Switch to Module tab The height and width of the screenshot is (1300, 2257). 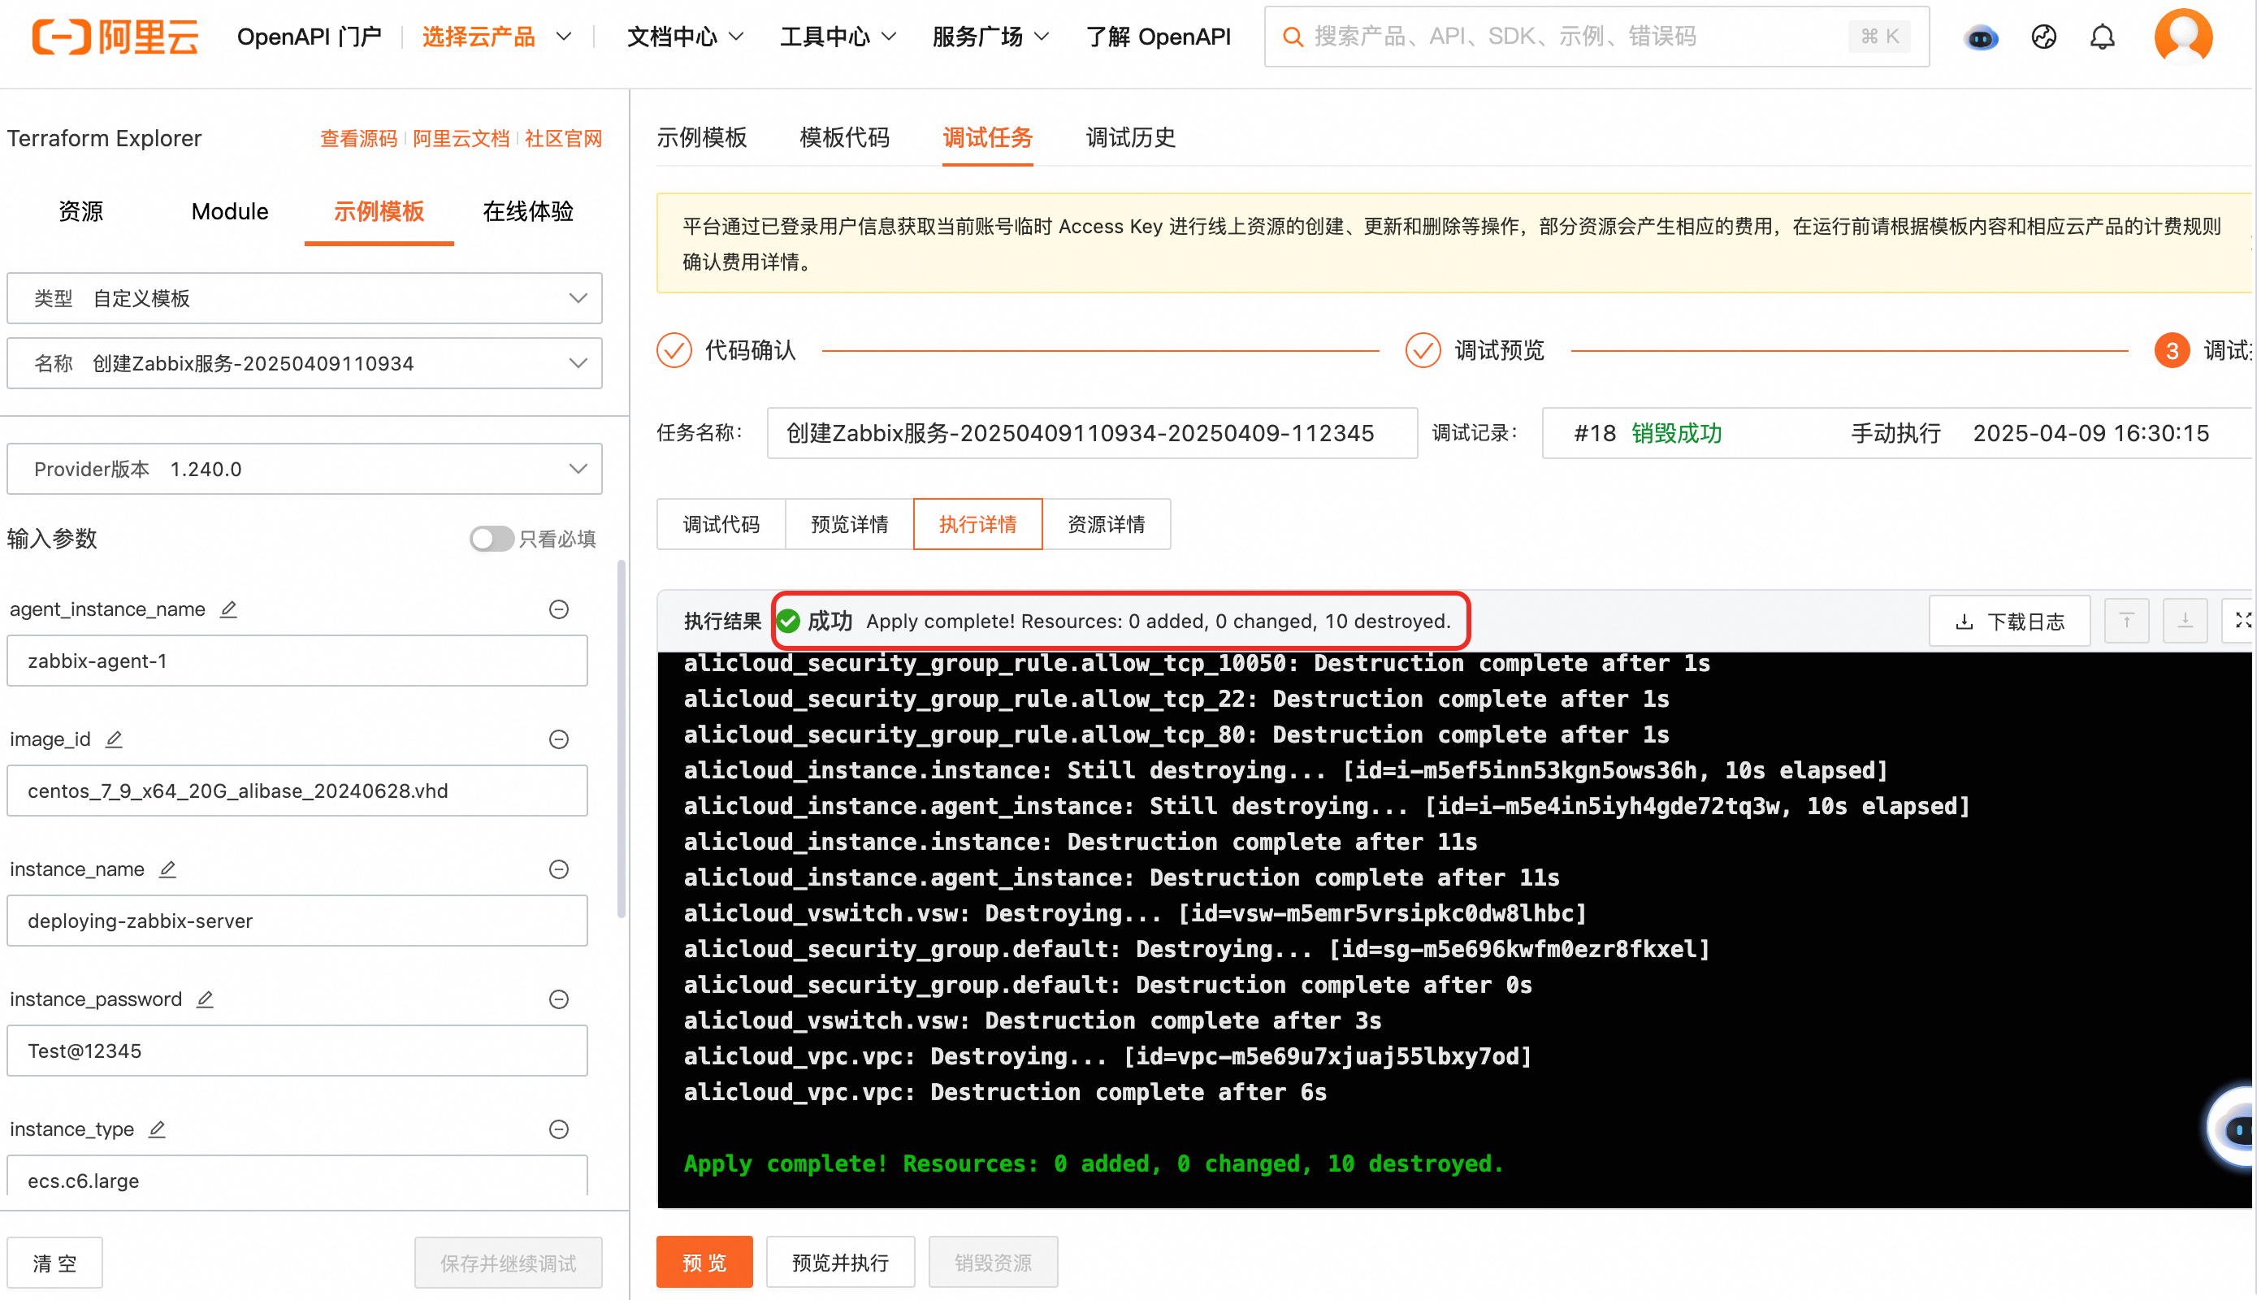click(x=229, y=211)
